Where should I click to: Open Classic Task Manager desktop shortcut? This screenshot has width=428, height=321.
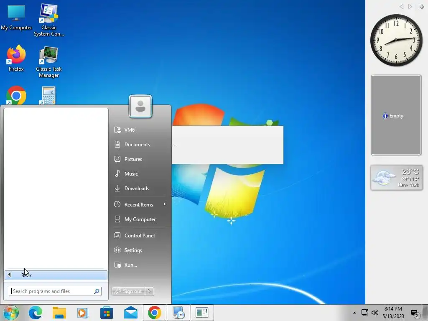click(x=48, y=62)
